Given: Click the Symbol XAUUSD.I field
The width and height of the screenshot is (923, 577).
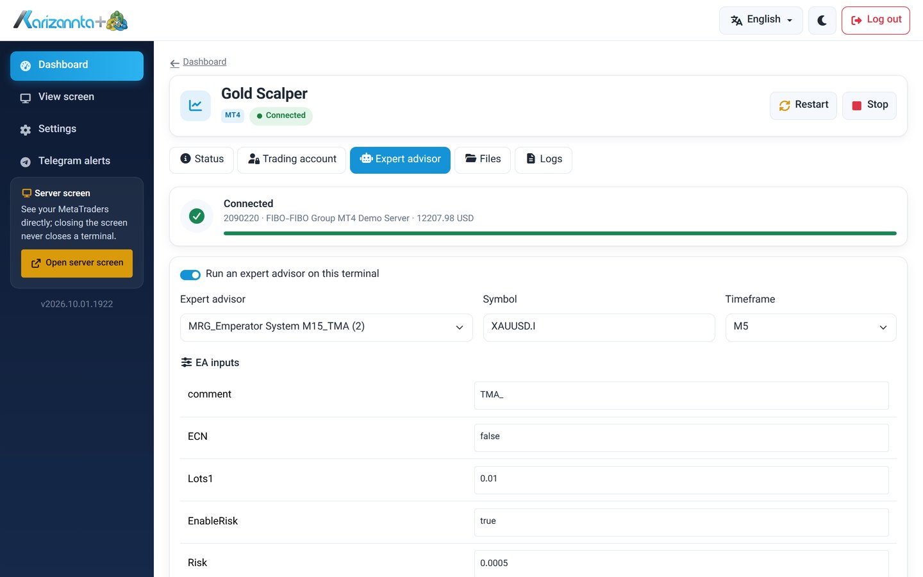Looking at the screenshot, I should [599, 327].
